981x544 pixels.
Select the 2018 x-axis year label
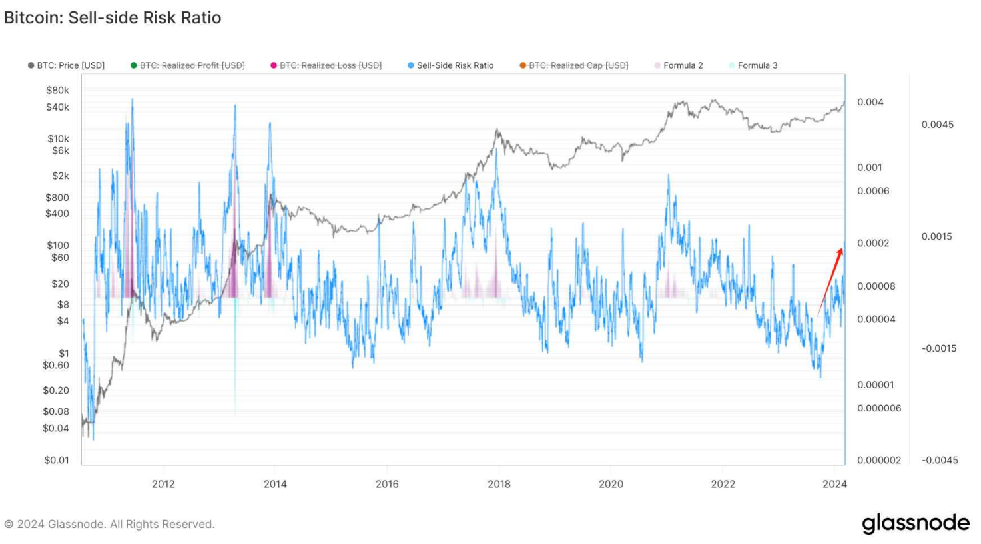click(499, 484)
